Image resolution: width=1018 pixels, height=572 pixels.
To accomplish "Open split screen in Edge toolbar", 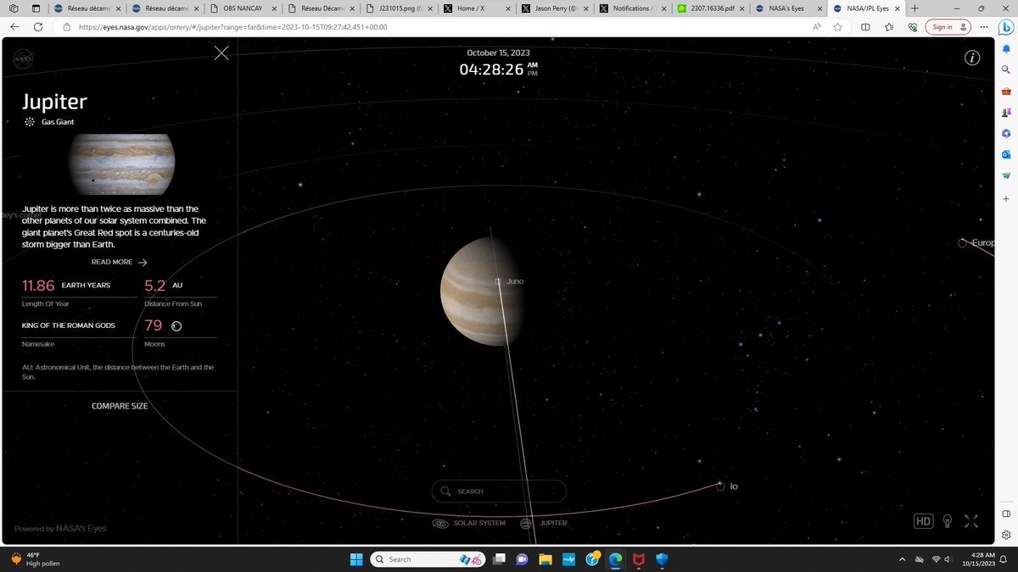I will 865,27.
